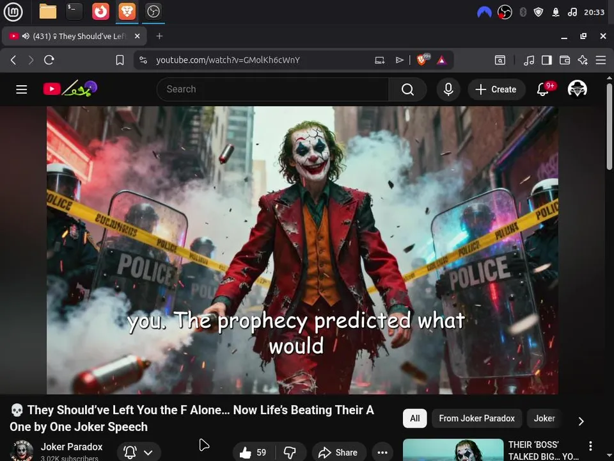Click the Create button

[x=496, y=90]
